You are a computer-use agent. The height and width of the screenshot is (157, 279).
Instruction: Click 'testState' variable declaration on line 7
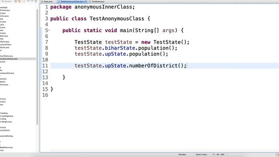click(119, 42)
